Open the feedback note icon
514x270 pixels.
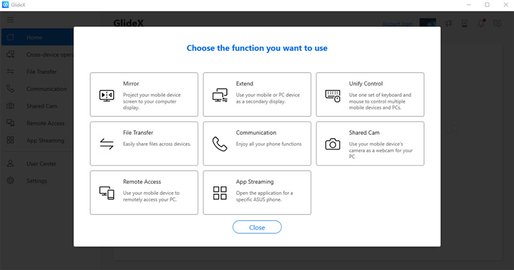click(x=497, y=24)
